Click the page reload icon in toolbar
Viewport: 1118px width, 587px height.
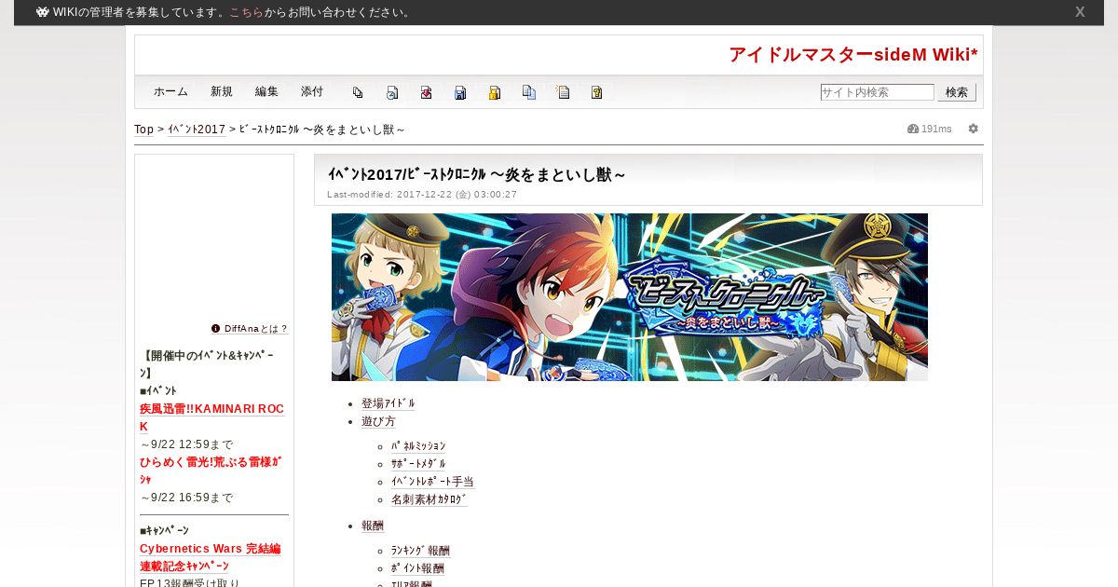(392, 92)
